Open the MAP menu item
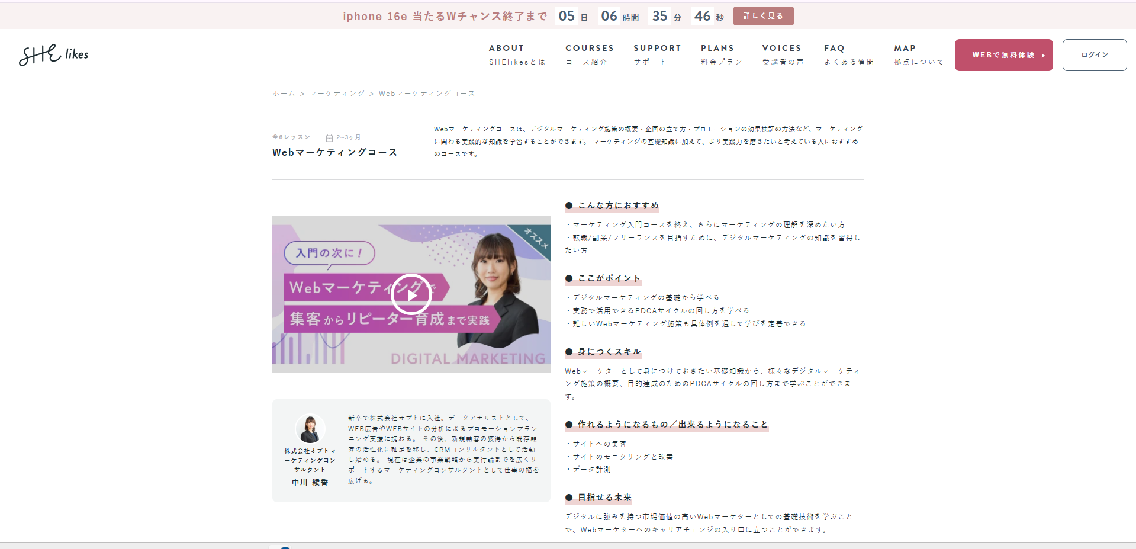The width and height of the screenshot is (1136, 549). pyautogui.click(x=919, y=54)
